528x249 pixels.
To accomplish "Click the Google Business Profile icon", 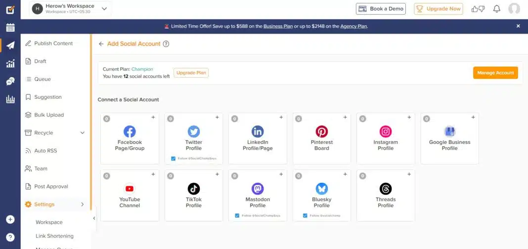I will point(449,131).
